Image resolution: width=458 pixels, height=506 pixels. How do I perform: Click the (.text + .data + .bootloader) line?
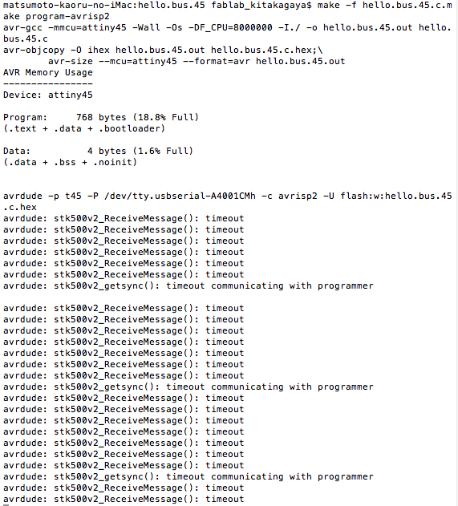point(84,128)
